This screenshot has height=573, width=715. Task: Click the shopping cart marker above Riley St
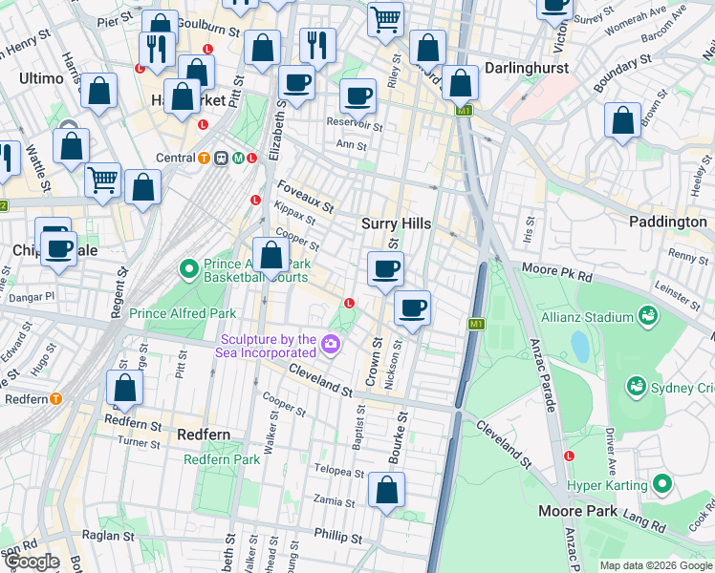pos(386,20)
